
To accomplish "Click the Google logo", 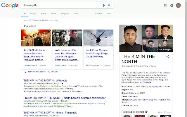I will (x=10, y=6).
